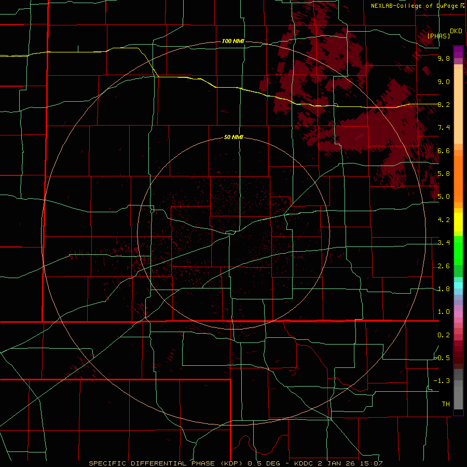Click the 0.2 value on color scale
Viewport: 467px width, 467px height.
tap(444, 335)
